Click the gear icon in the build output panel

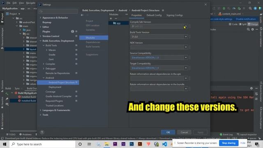[x=251, y=88]
